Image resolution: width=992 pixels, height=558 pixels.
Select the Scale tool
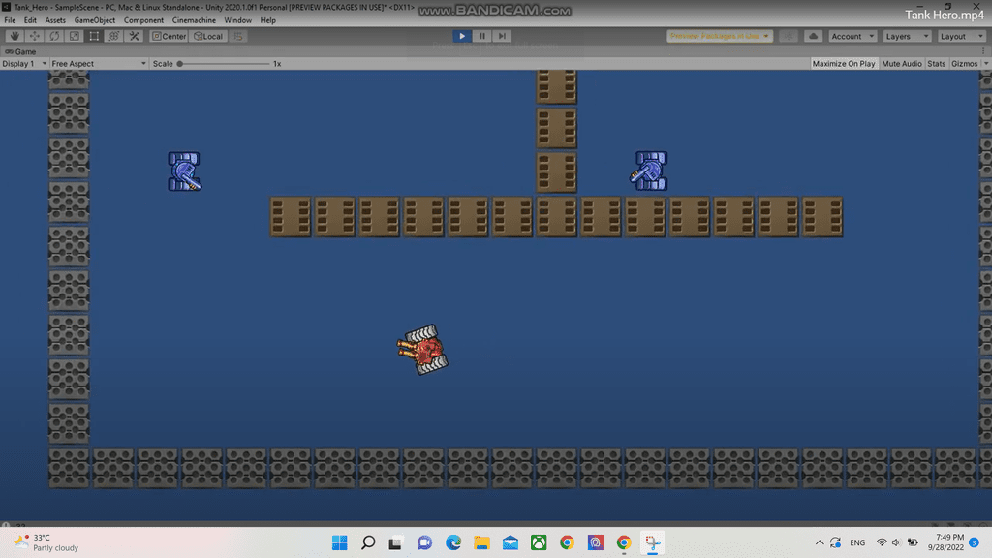pyautogui.click(x=74, y=36)
